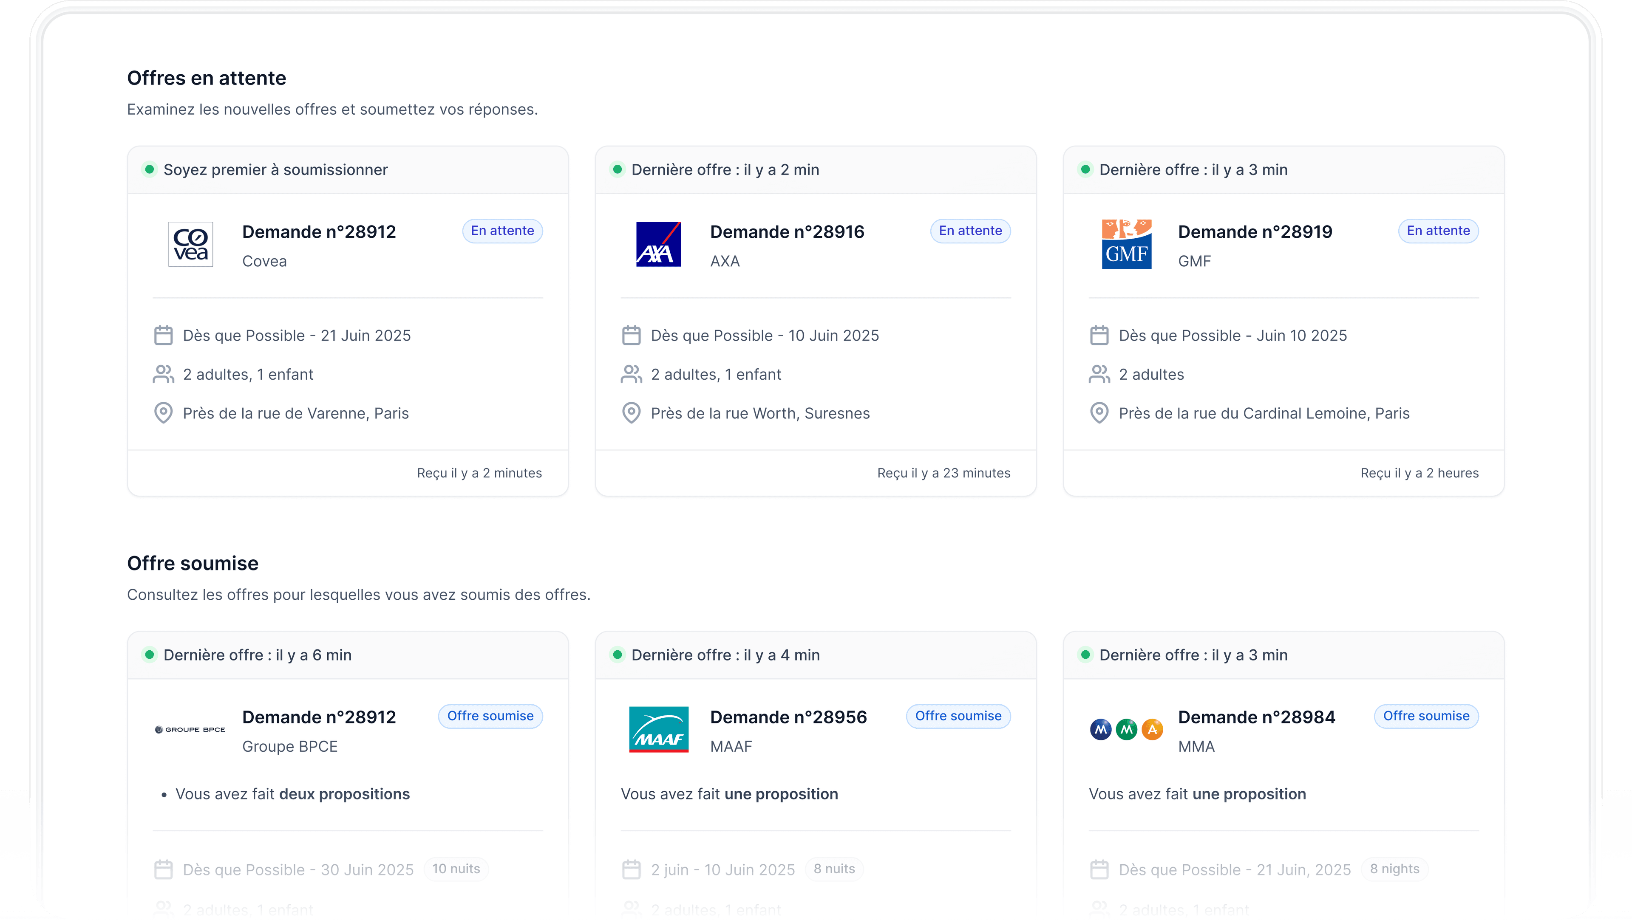Click the Groupe BPCE logo
Viewport: 1632px width, 920px height.
point(190,729)
